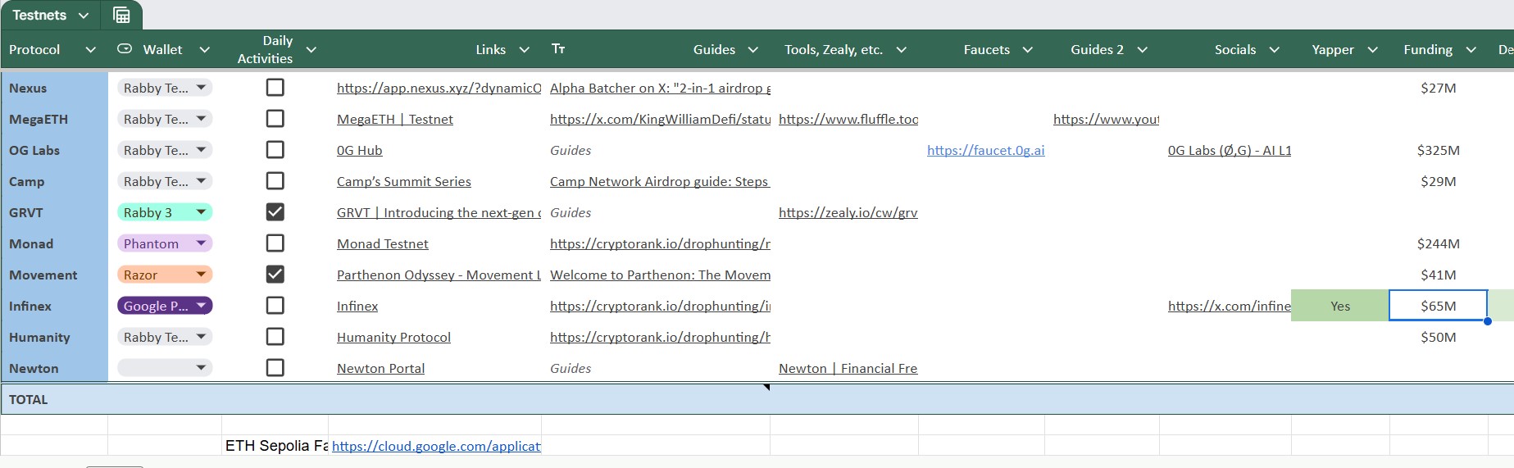Open the Monad Testnet link
The image size is (1514, 468).
pyautogui.click(x=383, y=243)
